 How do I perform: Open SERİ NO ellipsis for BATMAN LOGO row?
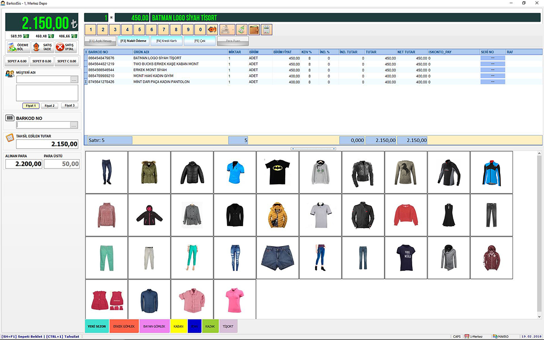(x=493, y=58)
